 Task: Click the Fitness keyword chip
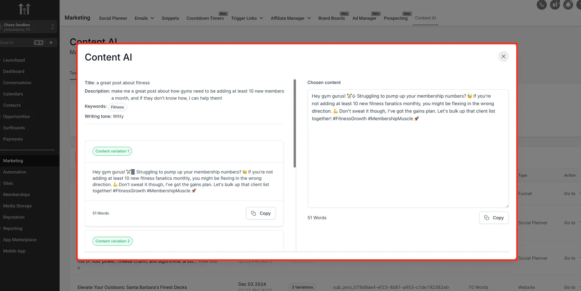[x=117, y=107]
